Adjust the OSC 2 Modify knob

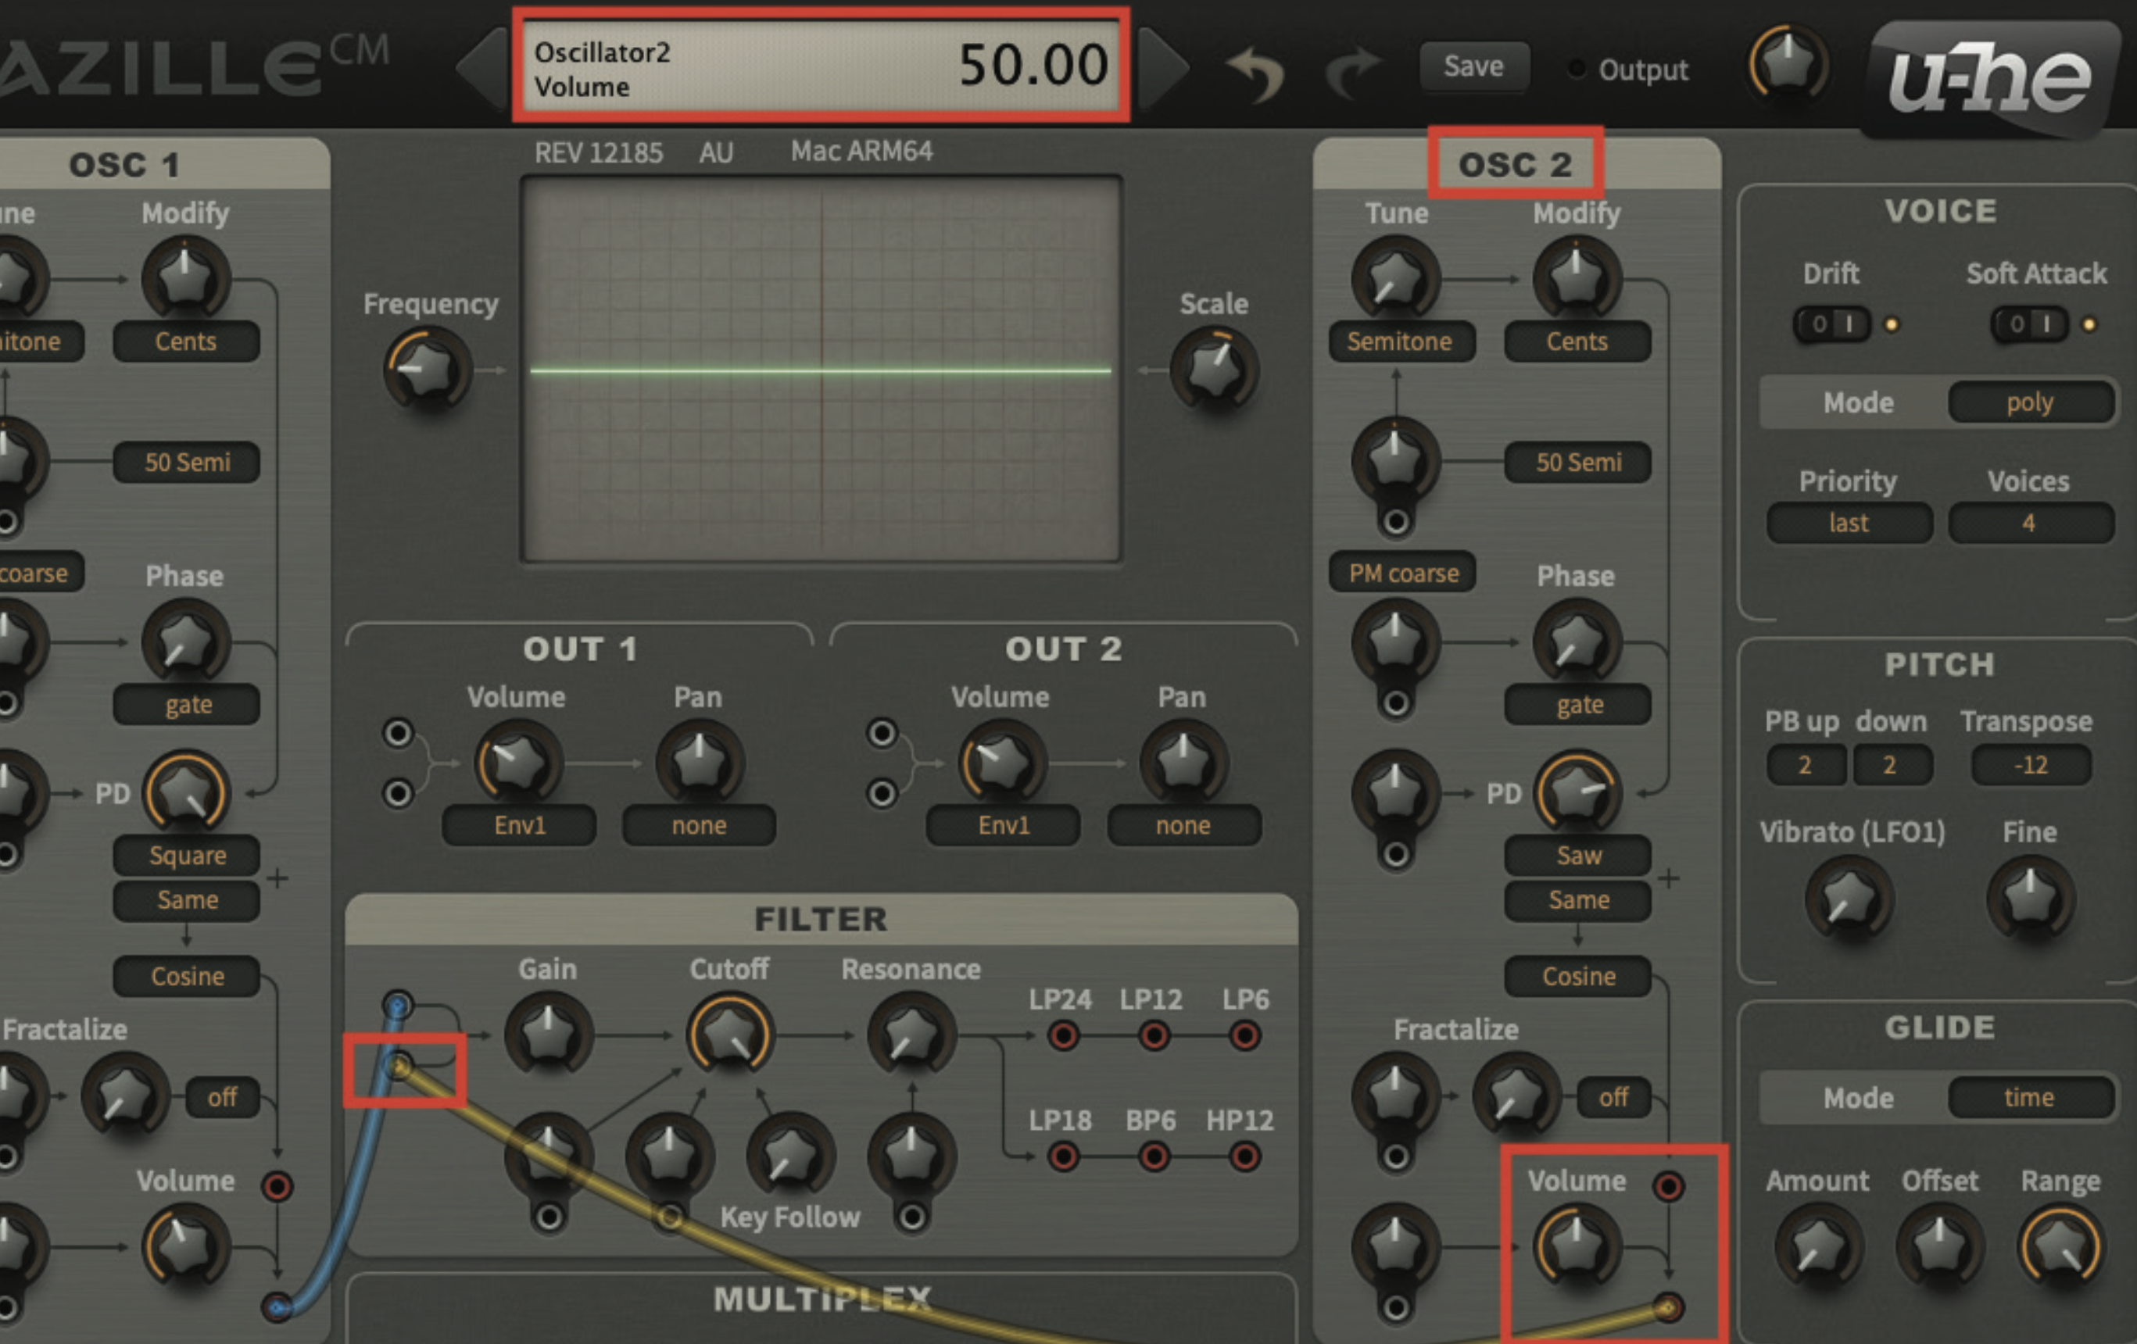point(1577,278)
